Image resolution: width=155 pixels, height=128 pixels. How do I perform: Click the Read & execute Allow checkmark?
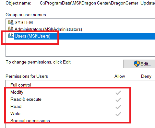pyautogui.click(x=118, y=100)
